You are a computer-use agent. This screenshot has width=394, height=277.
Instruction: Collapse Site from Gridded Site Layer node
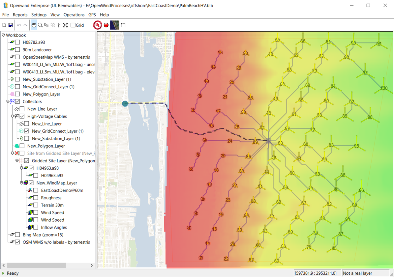12,153
